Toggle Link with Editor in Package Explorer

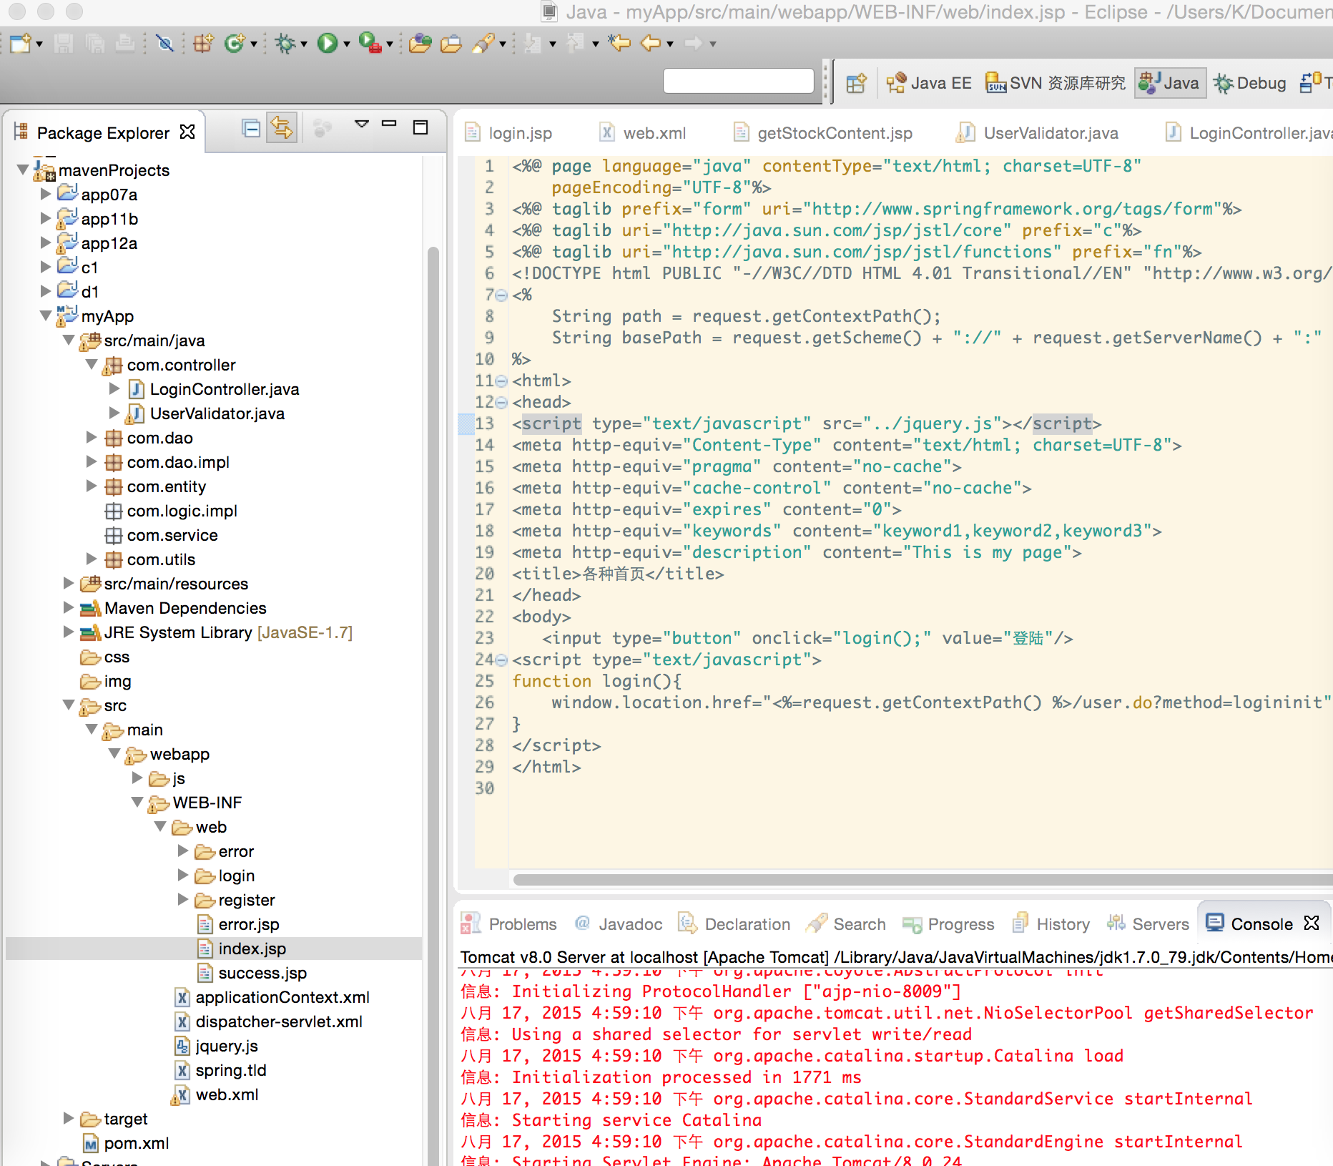coord(282,129)
